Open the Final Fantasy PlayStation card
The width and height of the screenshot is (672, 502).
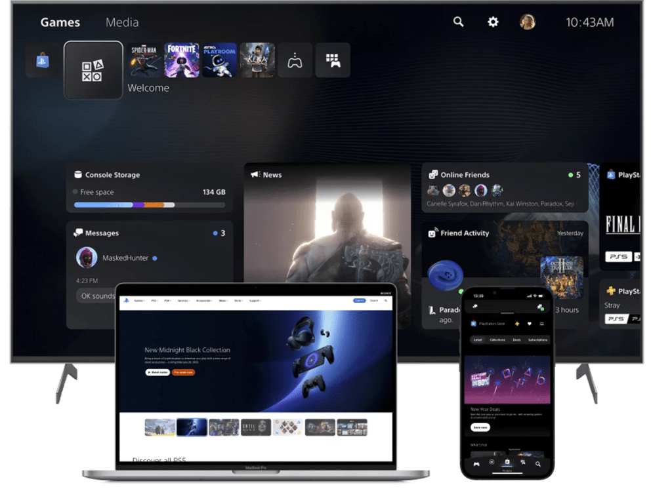coord(621,216)
